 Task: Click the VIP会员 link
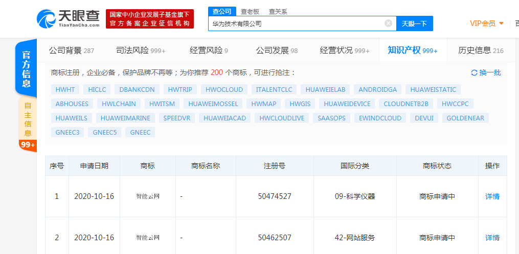point(483,23)
